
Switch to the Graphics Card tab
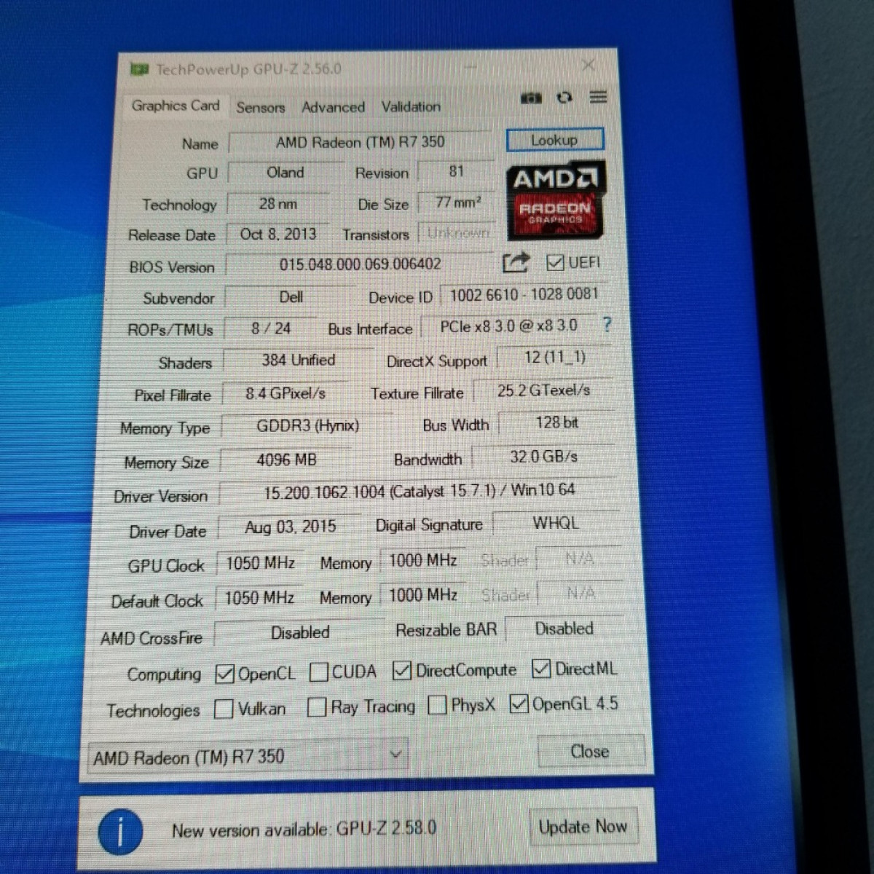click(x=176, y=106)
